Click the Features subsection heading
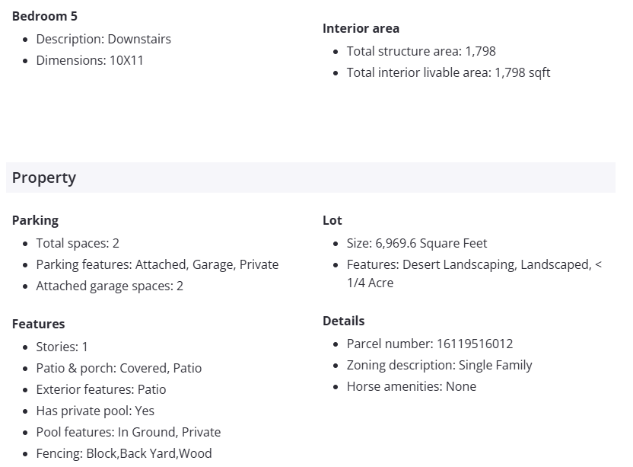Viewport: 633px width, 467px height. (38, 324)
